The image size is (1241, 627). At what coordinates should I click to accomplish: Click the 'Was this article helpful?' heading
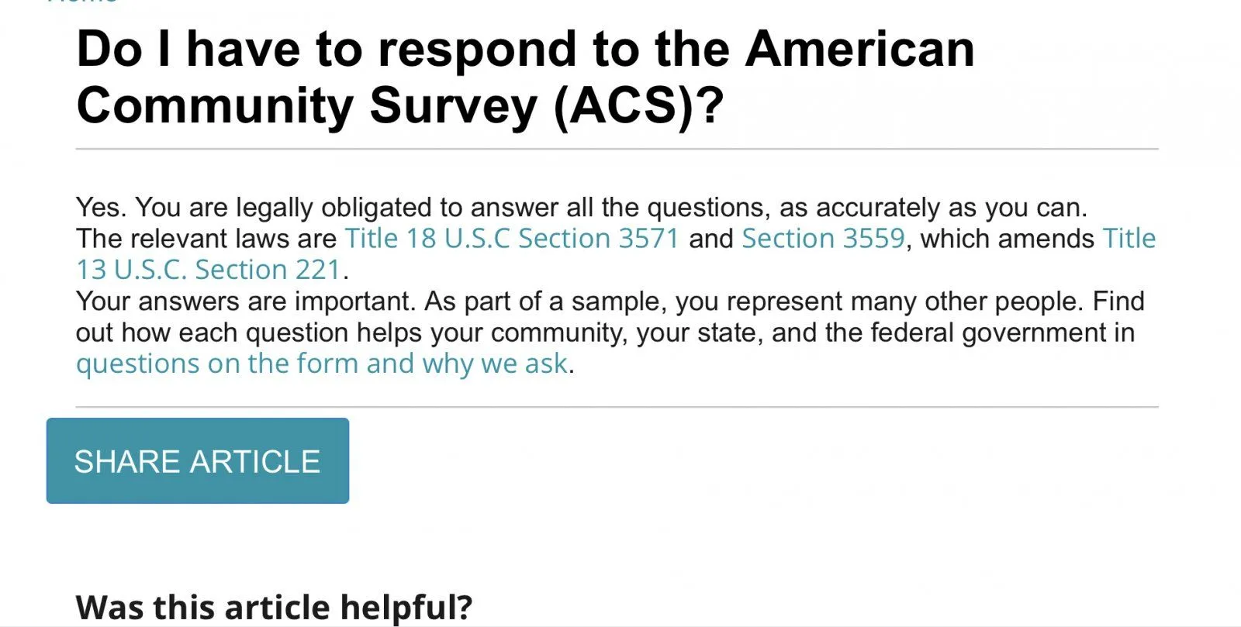point(274,607)
